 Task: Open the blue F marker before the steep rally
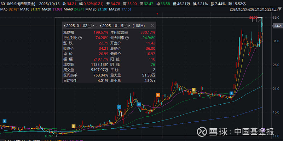[x=232, y=93]
